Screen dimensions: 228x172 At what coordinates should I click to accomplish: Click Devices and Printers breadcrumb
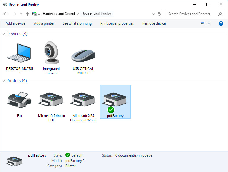click(x=97, y=14)
